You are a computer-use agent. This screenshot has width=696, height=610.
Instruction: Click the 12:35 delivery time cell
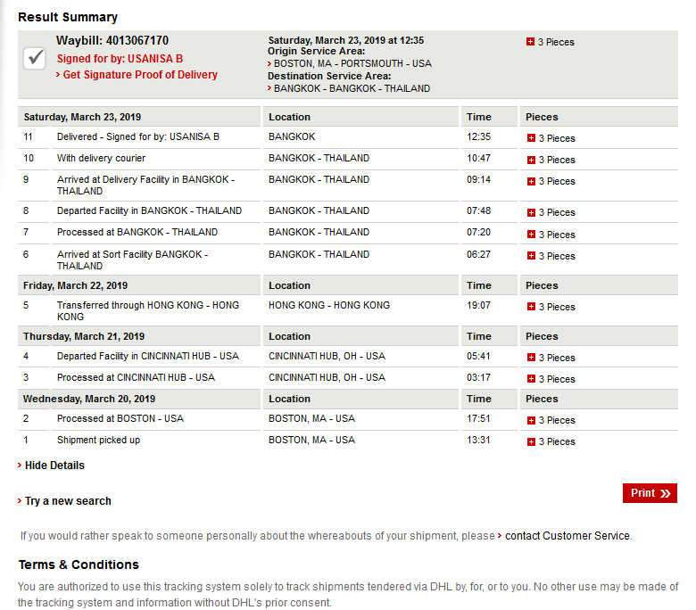click(x=478, y=136)
